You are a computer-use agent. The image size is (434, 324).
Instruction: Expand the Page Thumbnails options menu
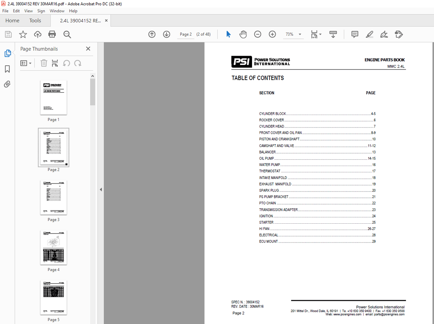26,63
